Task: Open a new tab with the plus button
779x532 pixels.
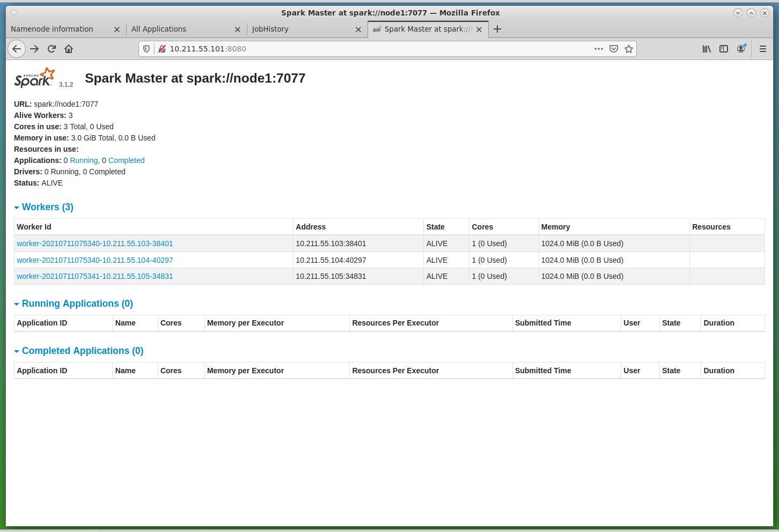Action: [497, 29]
